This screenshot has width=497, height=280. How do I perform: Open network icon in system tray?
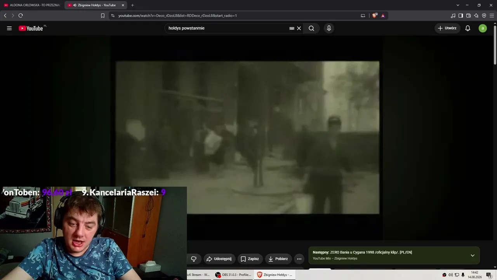click(x=457, y=275)
